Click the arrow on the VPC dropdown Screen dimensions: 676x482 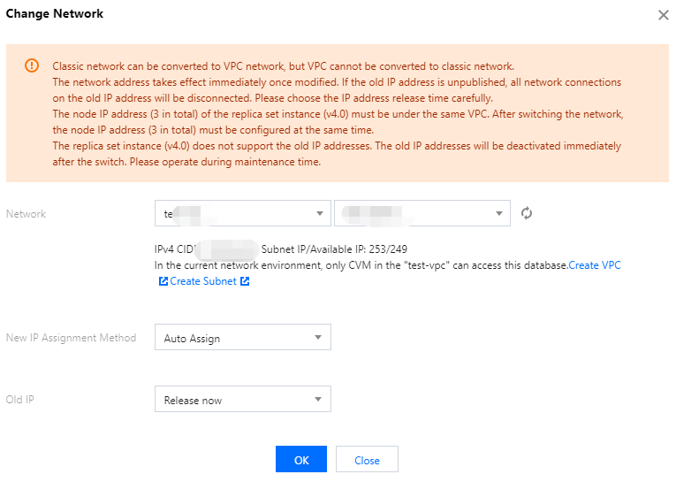(319, 213)
